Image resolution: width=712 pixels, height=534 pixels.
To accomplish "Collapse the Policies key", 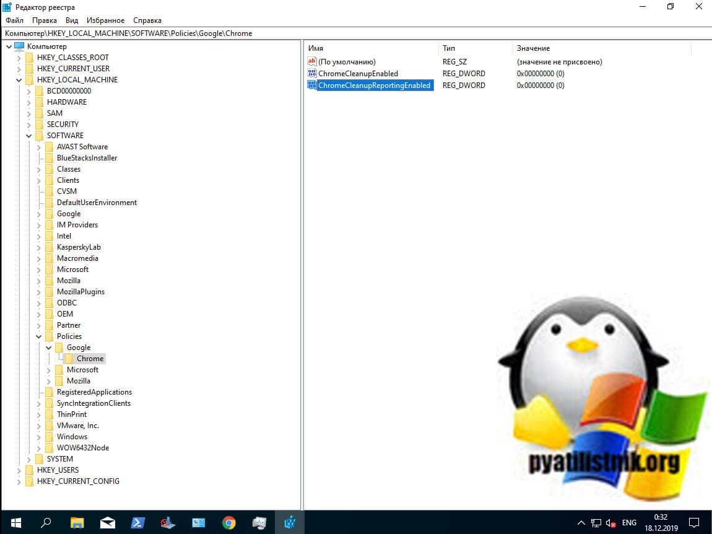I will coord(39,336).
